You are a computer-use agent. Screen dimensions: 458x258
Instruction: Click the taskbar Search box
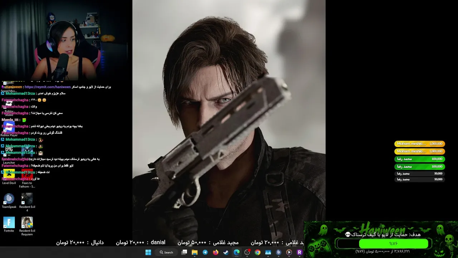tap(167, 252)
